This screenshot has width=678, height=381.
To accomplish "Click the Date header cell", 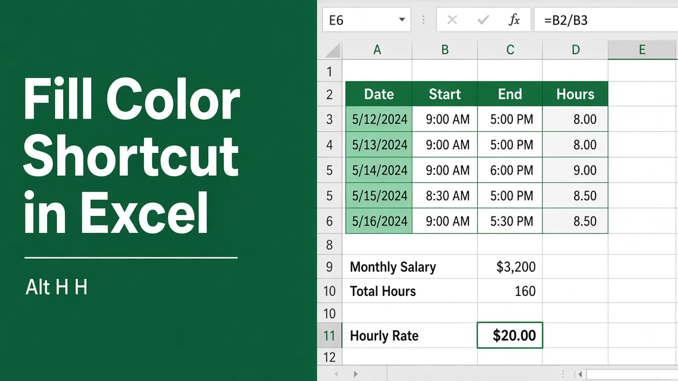I will tap(379, 94).
